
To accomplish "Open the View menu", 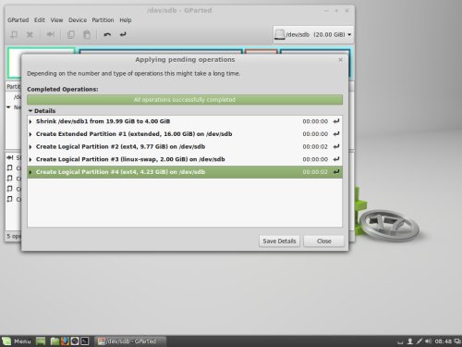I will [56, 20].
